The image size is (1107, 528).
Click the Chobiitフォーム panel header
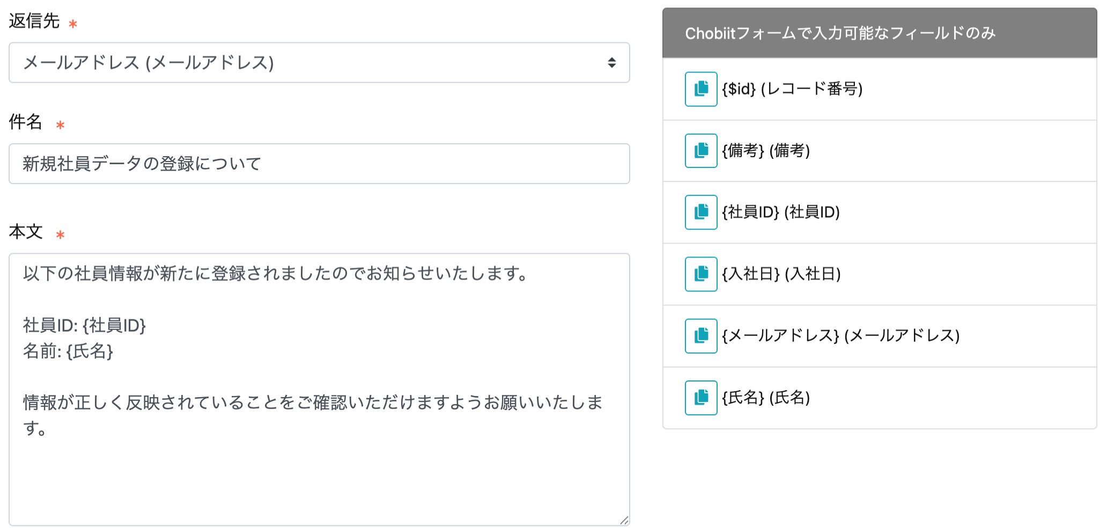coord(880,33)
